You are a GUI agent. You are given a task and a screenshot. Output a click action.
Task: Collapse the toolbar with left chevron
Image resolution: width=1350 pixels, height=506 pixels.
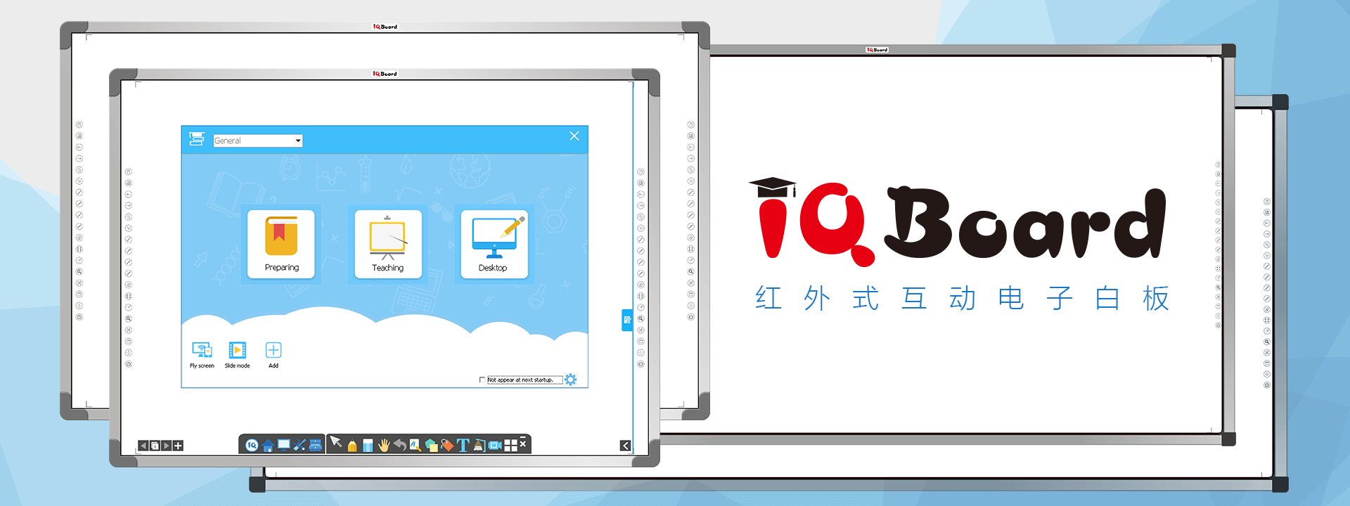(x=625, y=446)
